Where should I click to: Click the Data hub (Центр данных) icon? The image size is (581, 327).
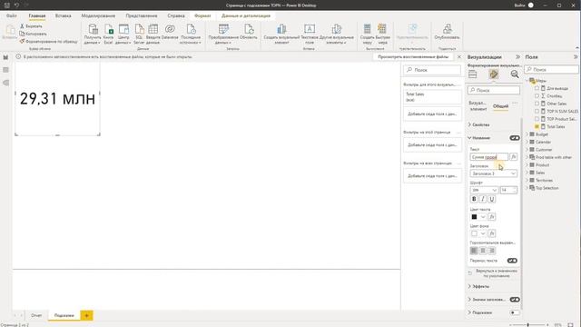[x=123, y=29]
